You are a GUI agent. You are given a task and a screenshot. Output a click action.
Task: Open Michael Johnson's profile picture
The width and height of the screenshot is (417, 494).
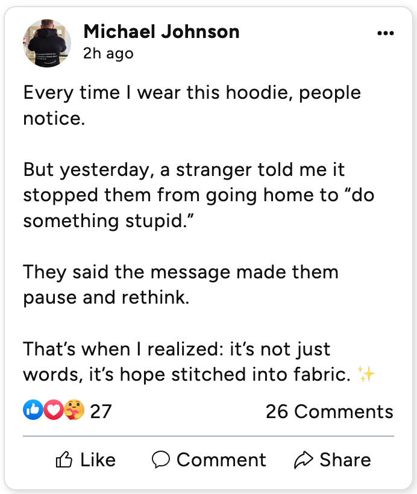[48, 43]
